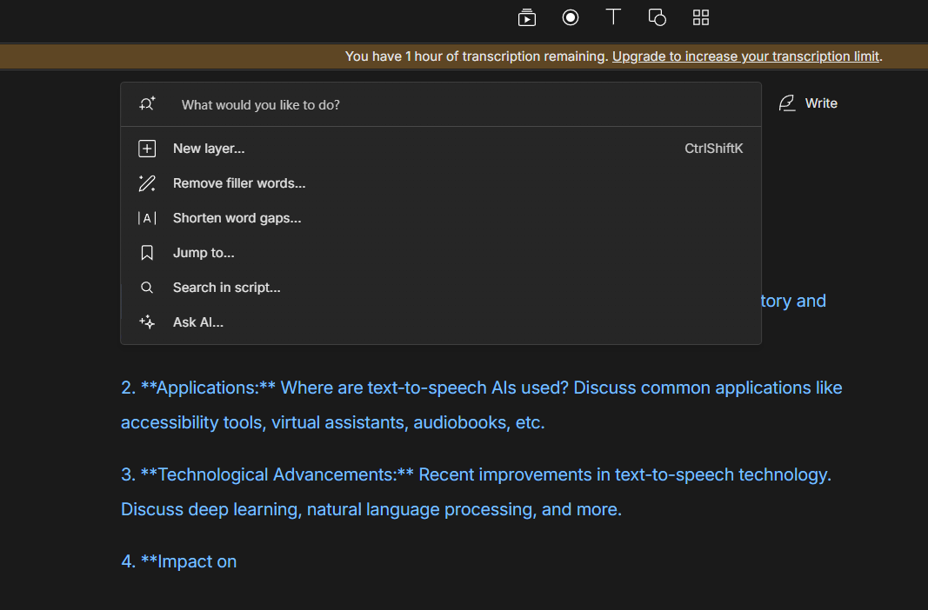The height and width of the screenshot is (610, 928).
Task: Click the Applications paragraph in the script
Action: [481, 405]
